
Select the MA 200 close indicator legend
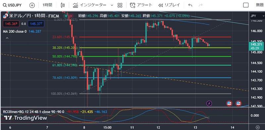pos(15,31)
